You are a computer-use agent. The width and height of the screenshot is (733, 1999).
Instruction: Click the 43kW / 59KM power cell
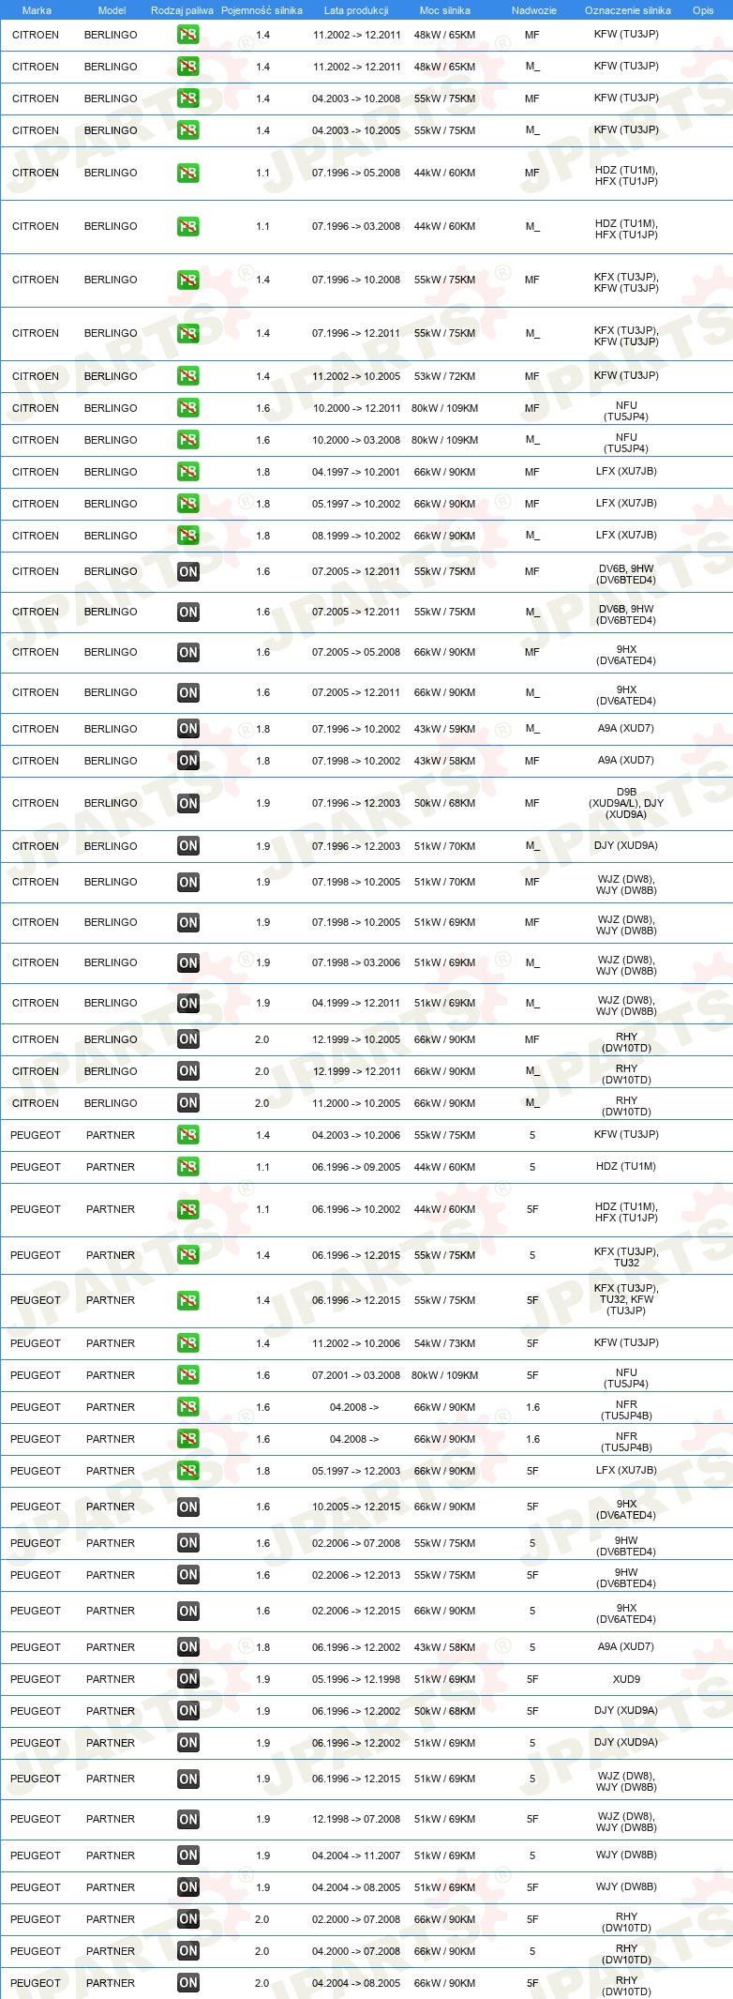445,729
